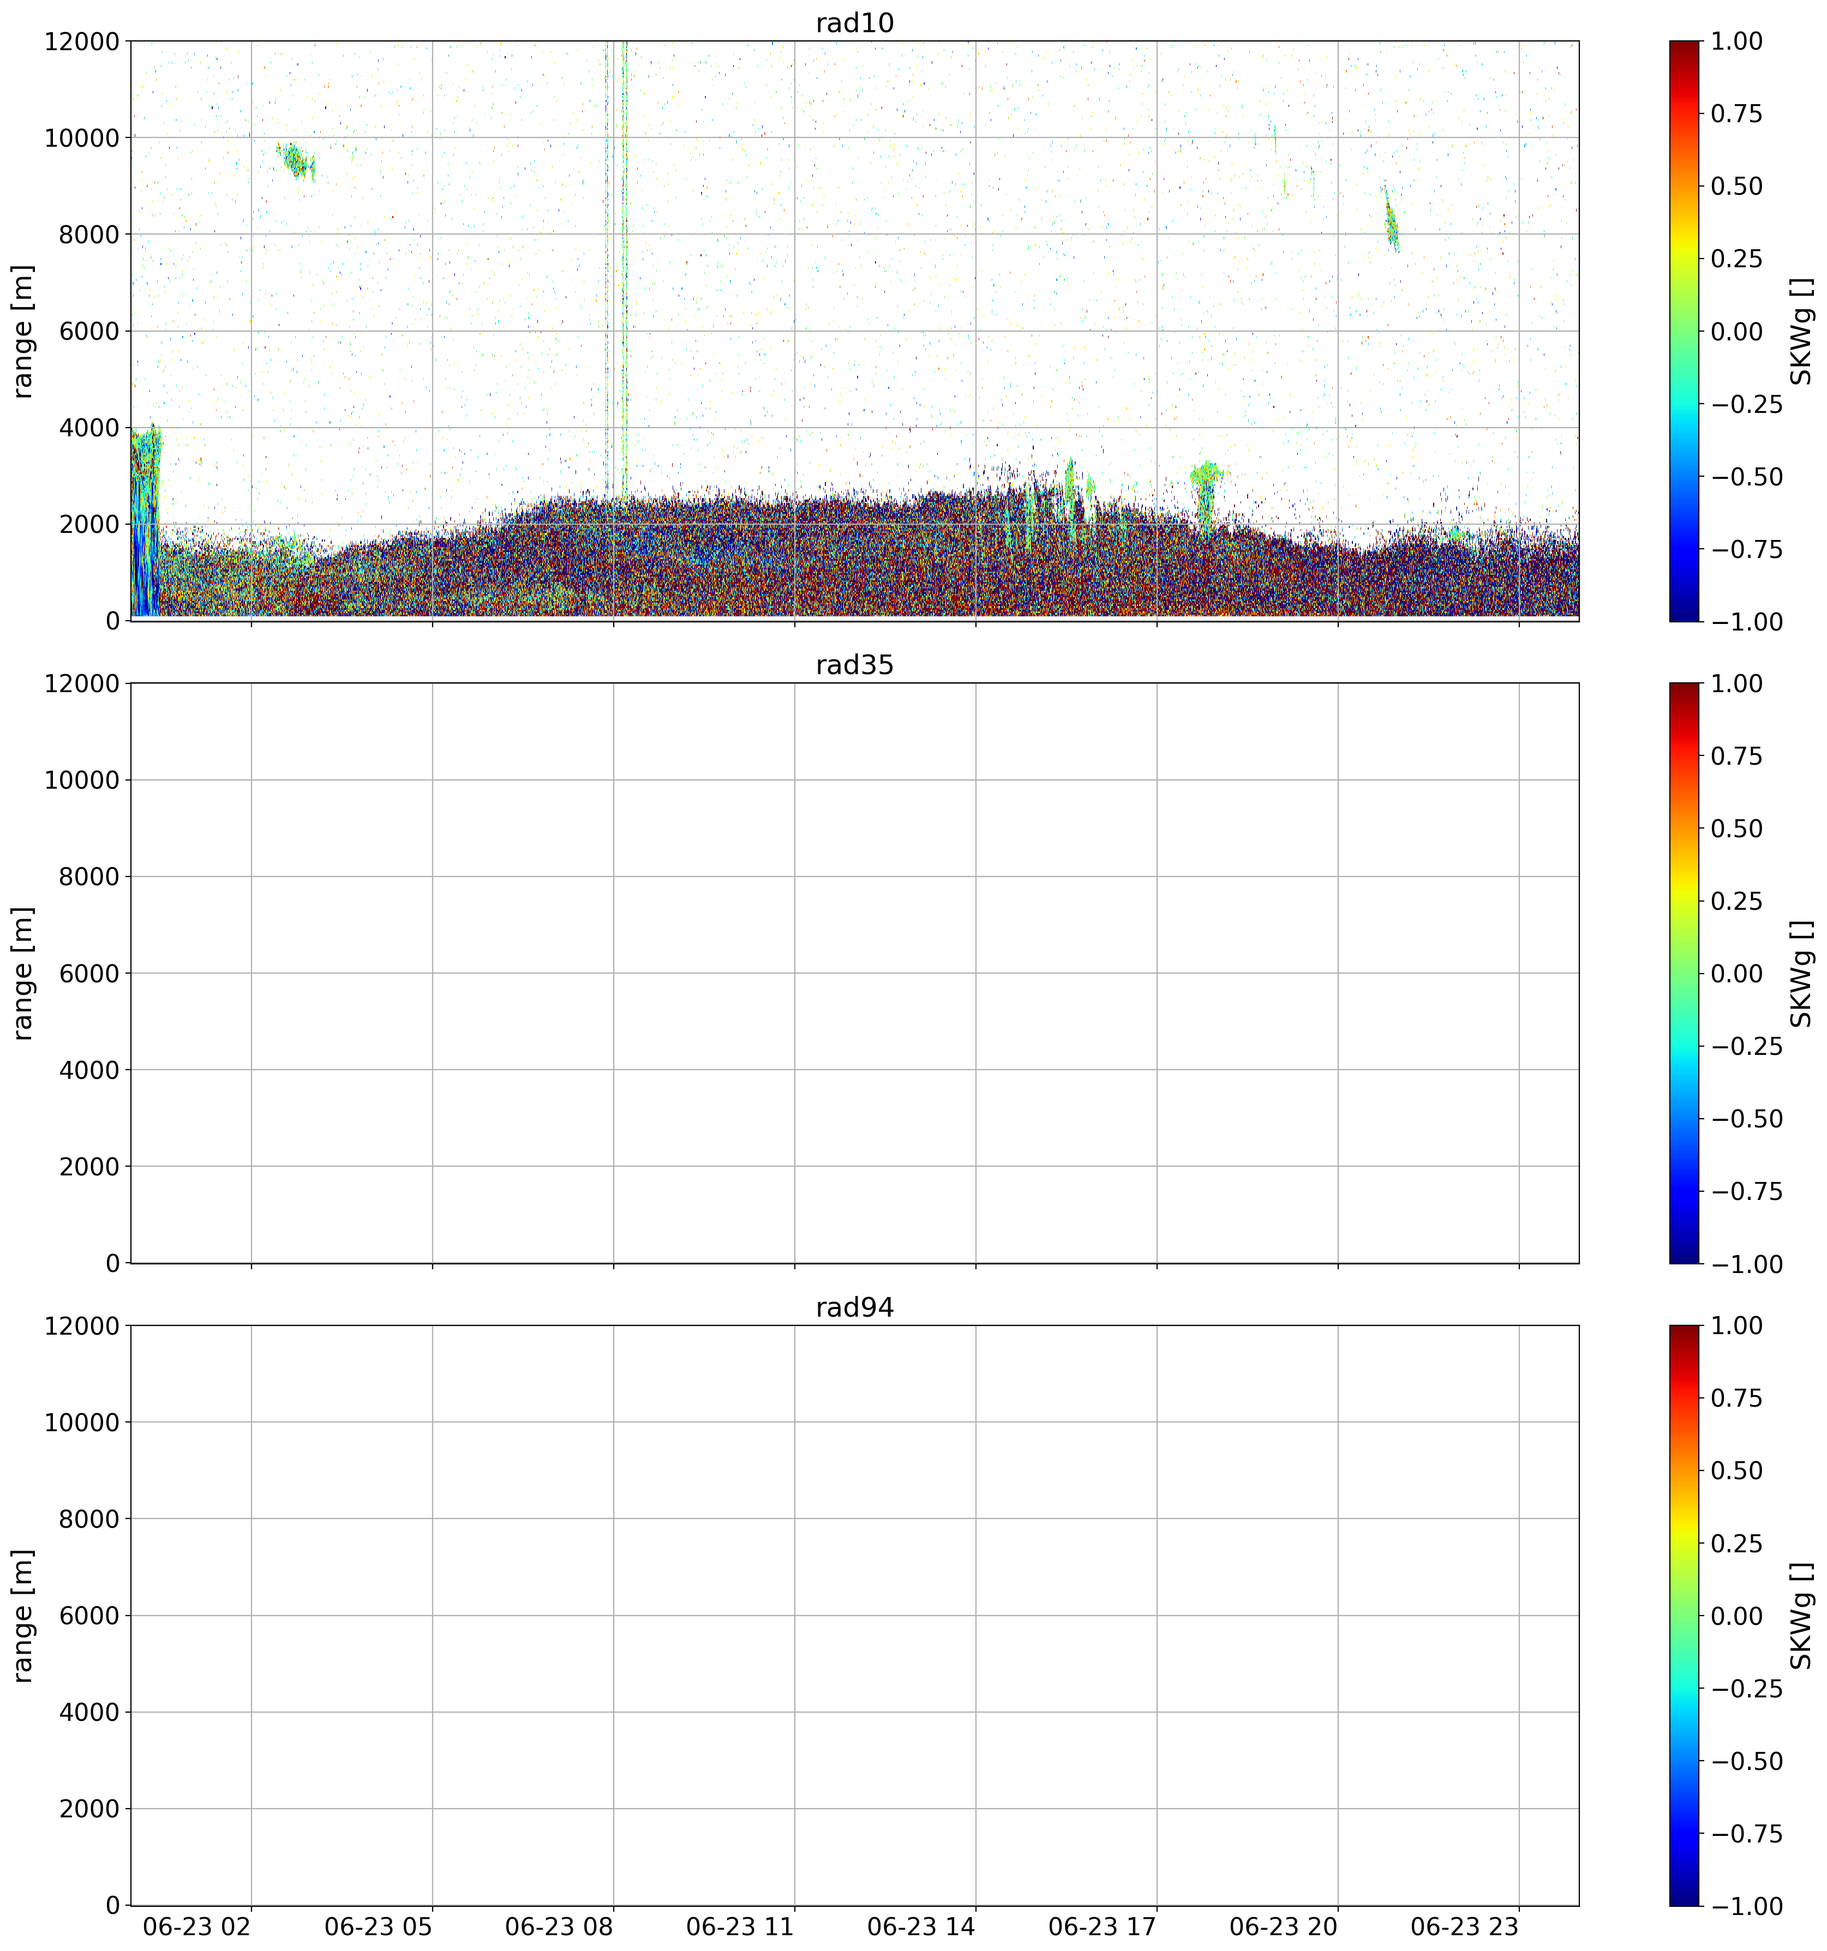Screen dimensions: 1827x1951
Task: Click the 'SKWg []' label beside rad35 colorbar
Action: point(1800,974)
